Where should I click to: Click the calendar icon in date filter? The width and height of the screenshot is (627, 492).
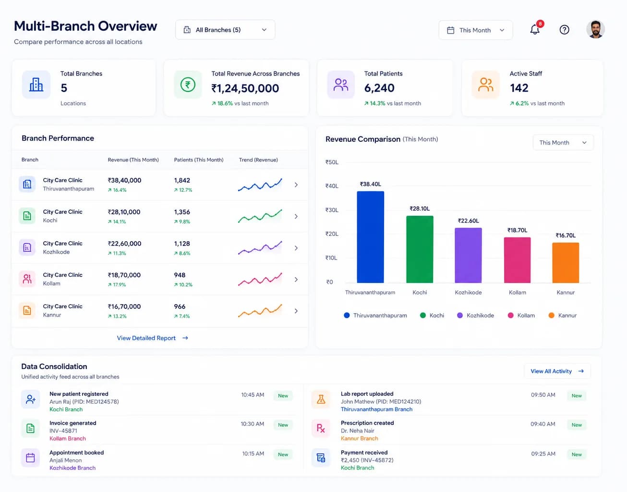[450, 30]
